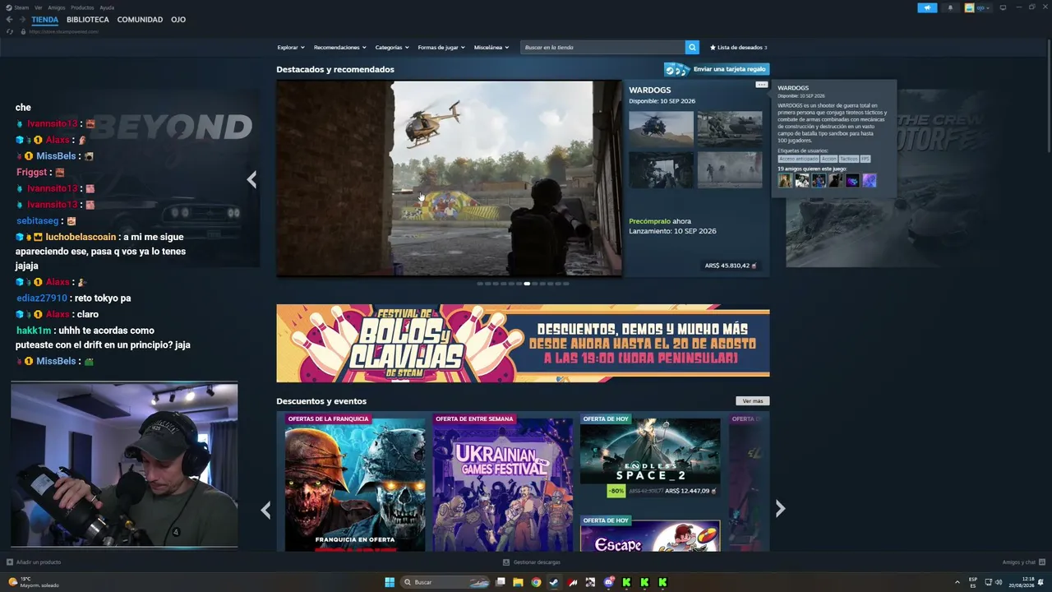Click the Windows taskbar Buscar box

pos(445,582)
